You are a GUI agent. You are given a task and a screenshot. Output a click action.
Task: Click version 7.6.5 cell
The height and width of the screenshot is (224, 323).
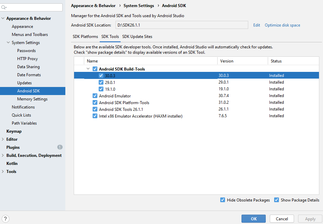click(x=223, y=116)
